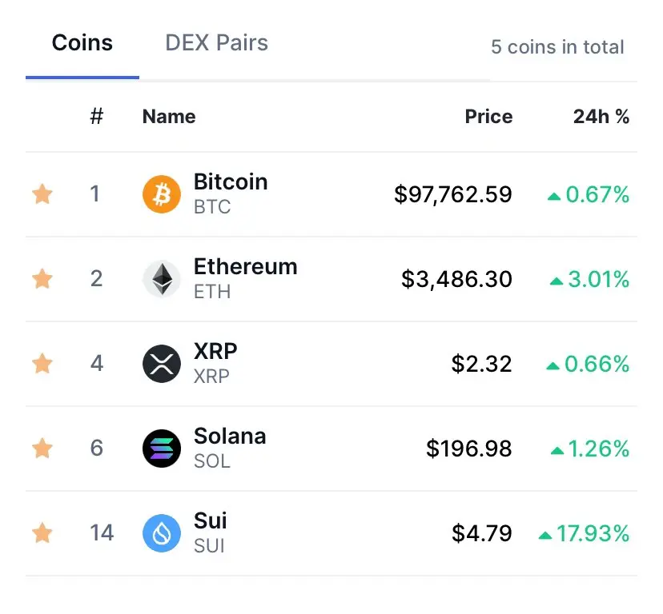
Task: Unstar the Sui coin row
Action: click(42, 533)
